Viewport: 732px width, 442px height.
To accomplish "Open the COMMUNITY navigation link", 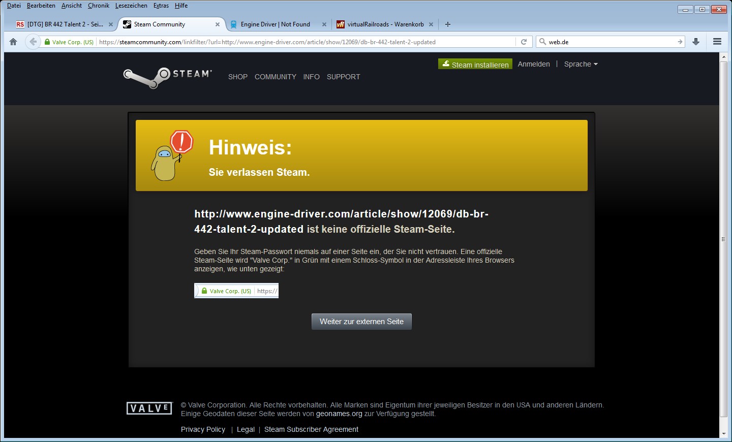I will pyautogui.click(x=276, y=77).
